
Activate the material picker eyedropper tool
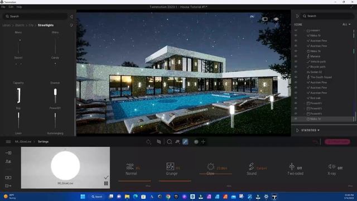tap(185, 142)
